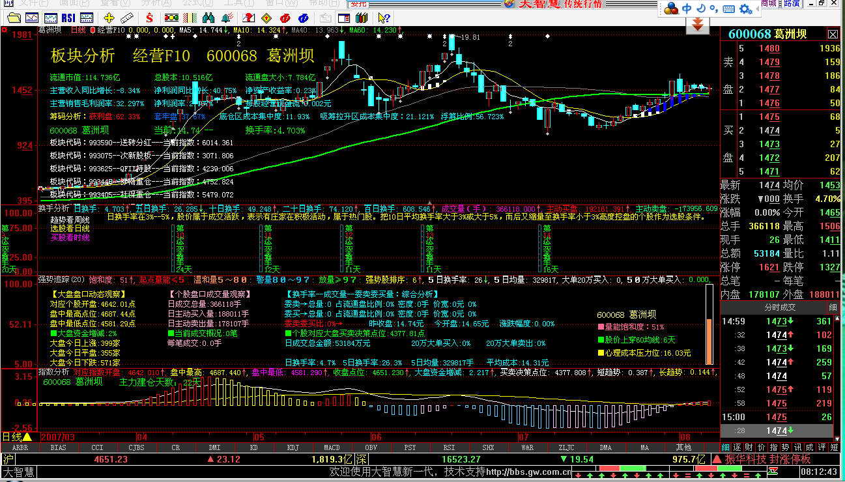
Task: Click the 沪 index value 4651.23
Action: point(111,459)
